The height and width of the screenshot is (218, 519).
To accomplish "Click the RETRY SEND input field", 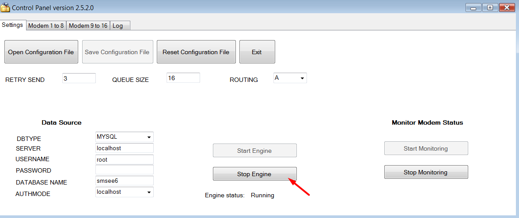I will (79, 78).
